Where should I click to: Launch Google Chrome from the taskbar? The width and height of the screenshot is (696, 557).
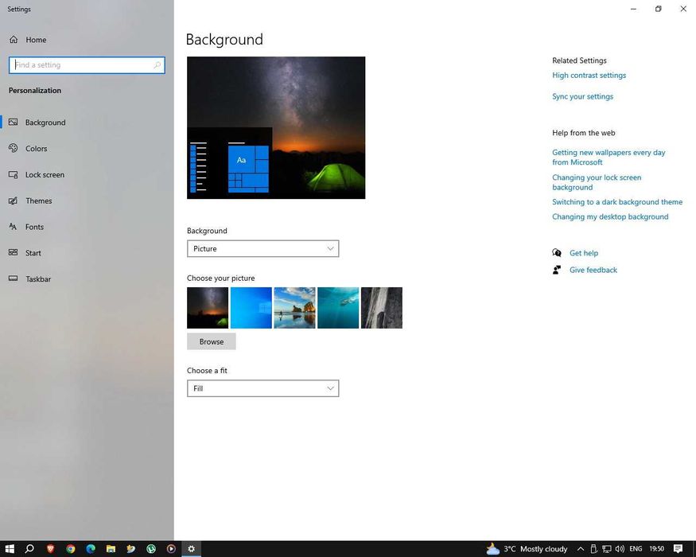click(71, 549)
